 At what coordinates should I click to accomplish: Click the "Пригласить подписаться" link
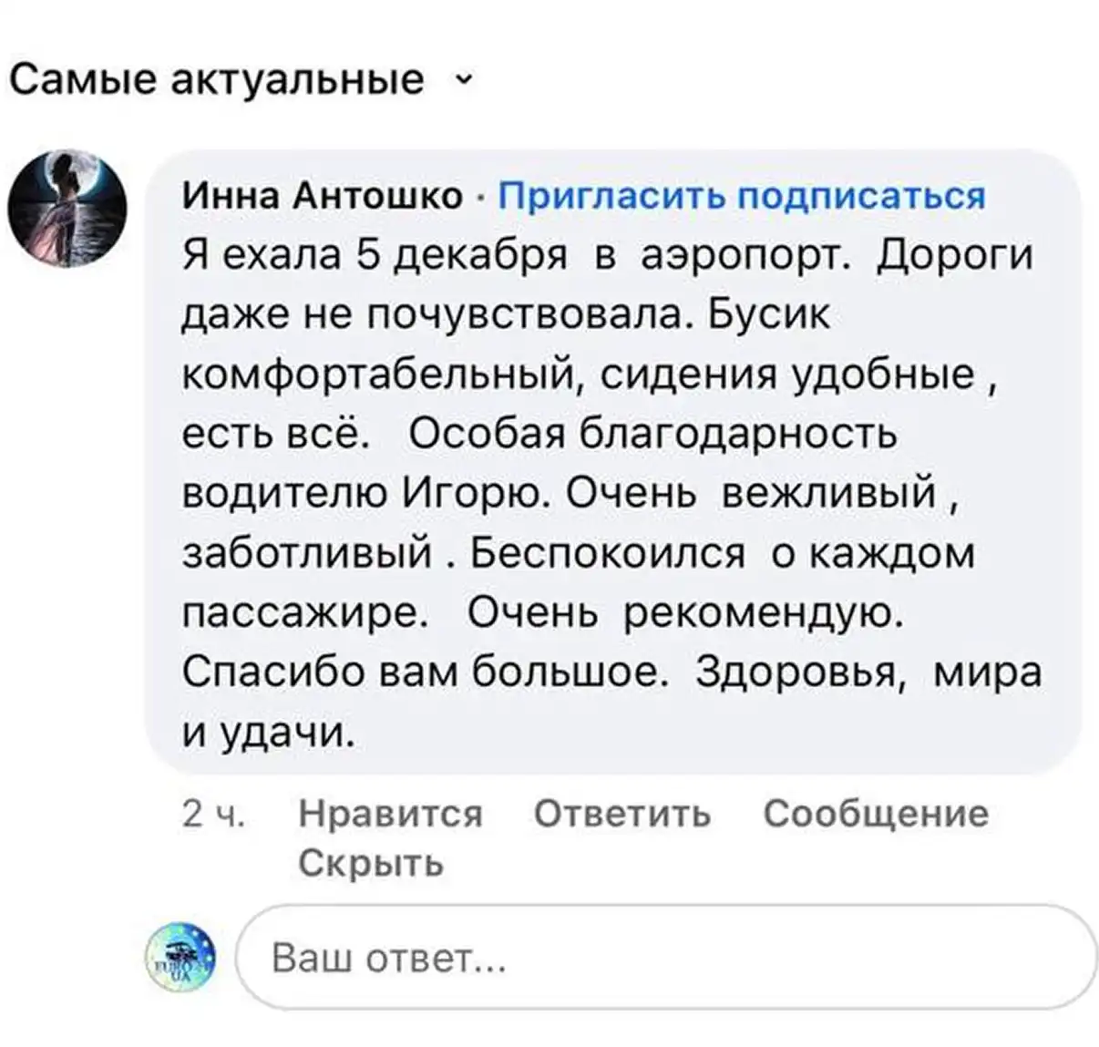(743, 195)
